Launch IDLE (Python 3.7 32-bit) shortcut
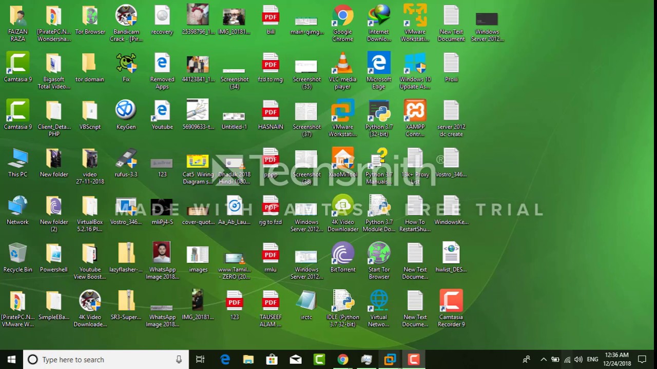The width and height of the screenshot is (657, 369). tap(342, 309)
